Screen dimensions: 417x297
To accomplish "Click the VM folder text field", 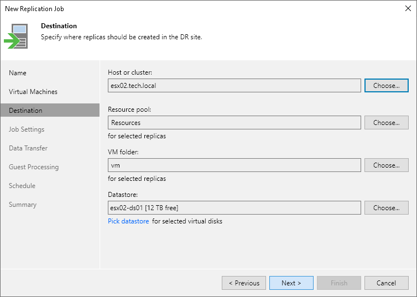I will click(234, 165).
